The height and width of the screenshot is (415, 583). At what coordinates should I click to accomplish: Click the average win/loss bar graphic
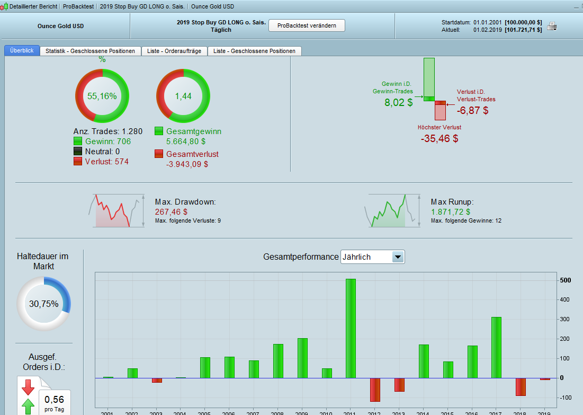click(435, 89)
